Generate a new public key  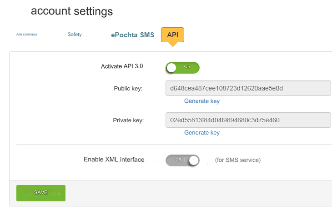pyautogui.click(x=202, y=101)
